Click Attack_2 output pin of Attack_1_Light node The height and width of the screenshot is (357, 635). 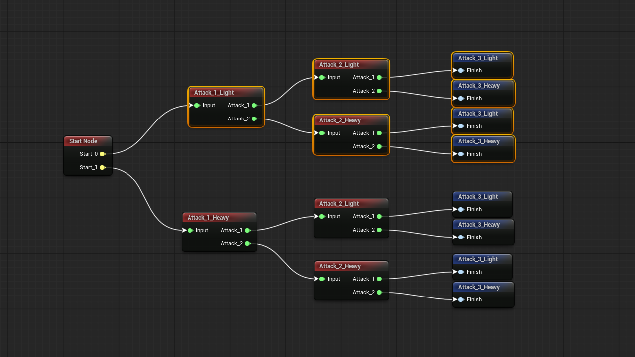(x=254, y=119)
